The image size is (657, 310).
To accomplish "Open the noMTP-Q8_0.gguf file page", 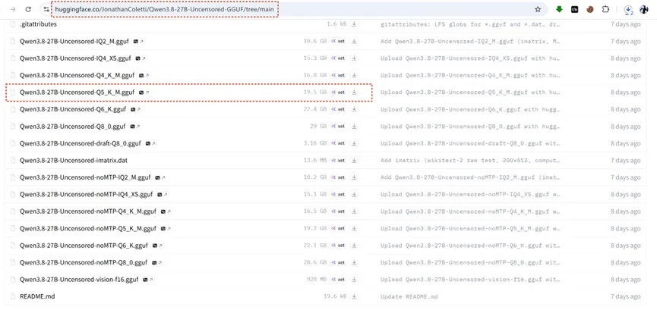I will (x=84, y=262).
